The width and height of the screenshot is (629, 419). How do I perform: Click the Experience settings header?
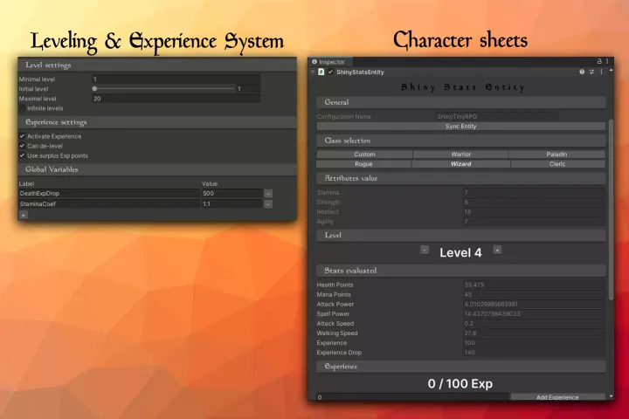157,122
